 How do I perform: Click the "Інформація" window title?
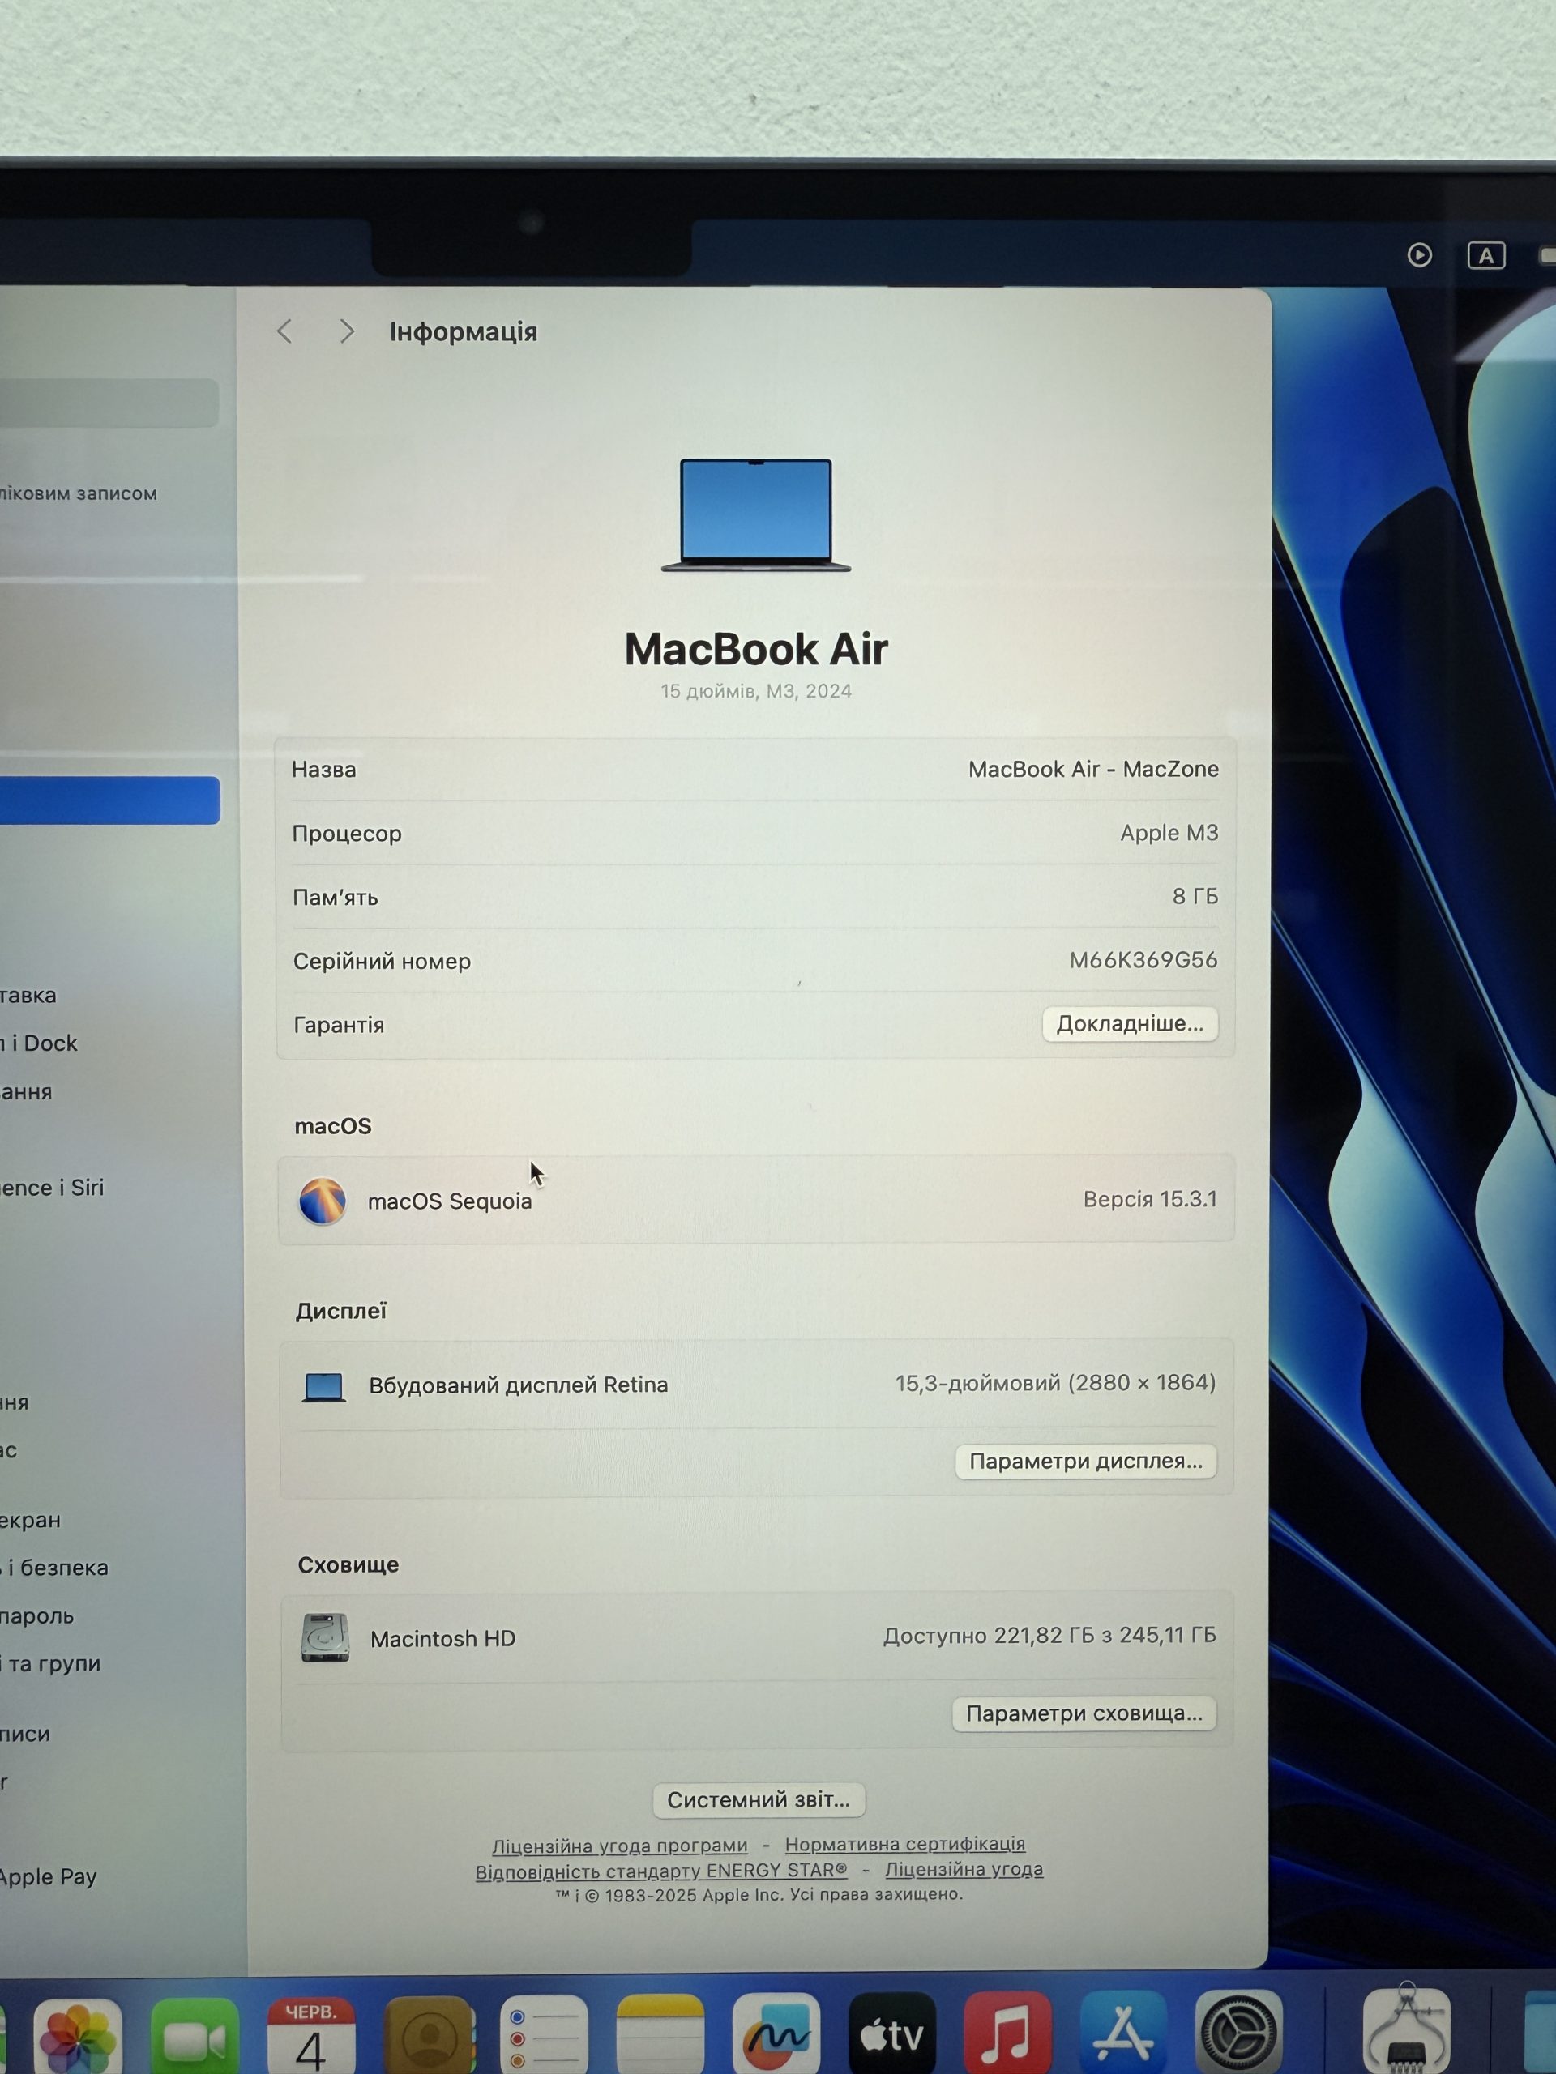[464, 332]
